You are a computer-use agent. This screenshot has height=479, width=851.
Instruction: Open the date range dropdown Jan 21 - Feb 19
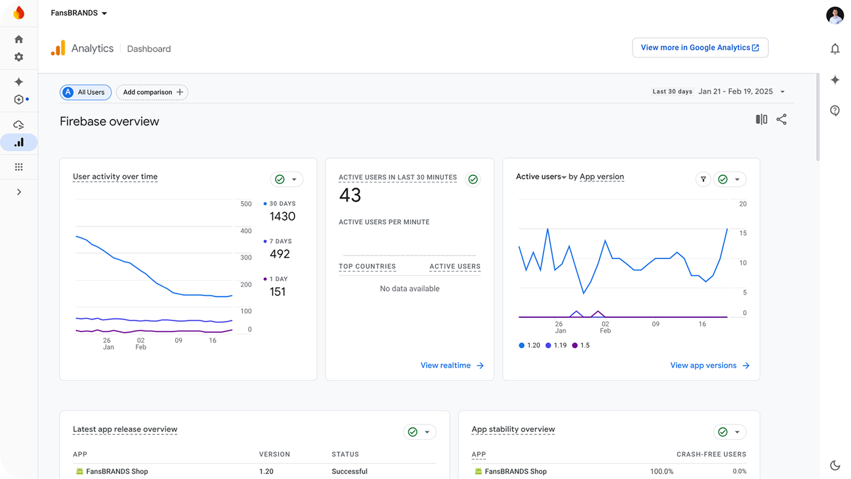(741, 91)
